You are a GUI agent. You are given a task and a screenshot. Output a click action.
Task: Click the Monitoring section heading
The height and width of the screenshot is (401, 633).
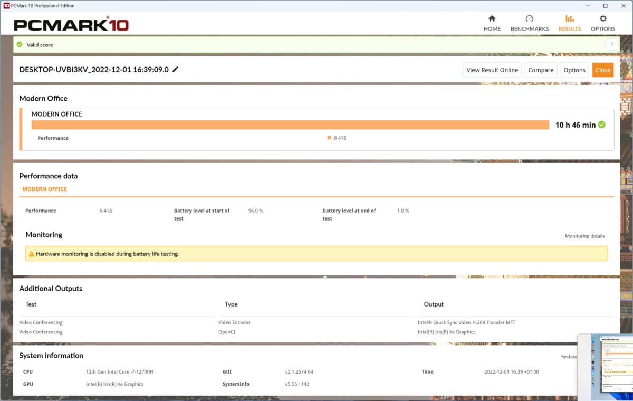(x=44, y=235)
